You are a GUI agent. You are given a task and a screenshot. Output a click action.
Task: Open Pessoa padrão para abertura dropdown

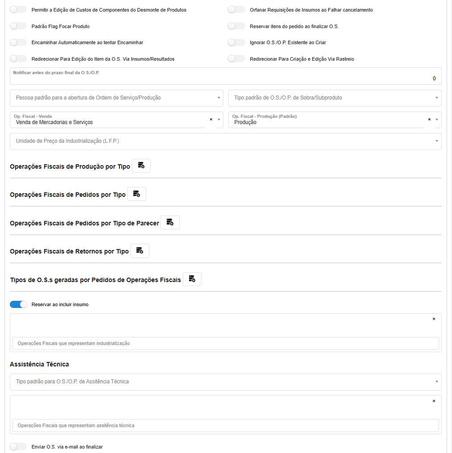point(116,98)
